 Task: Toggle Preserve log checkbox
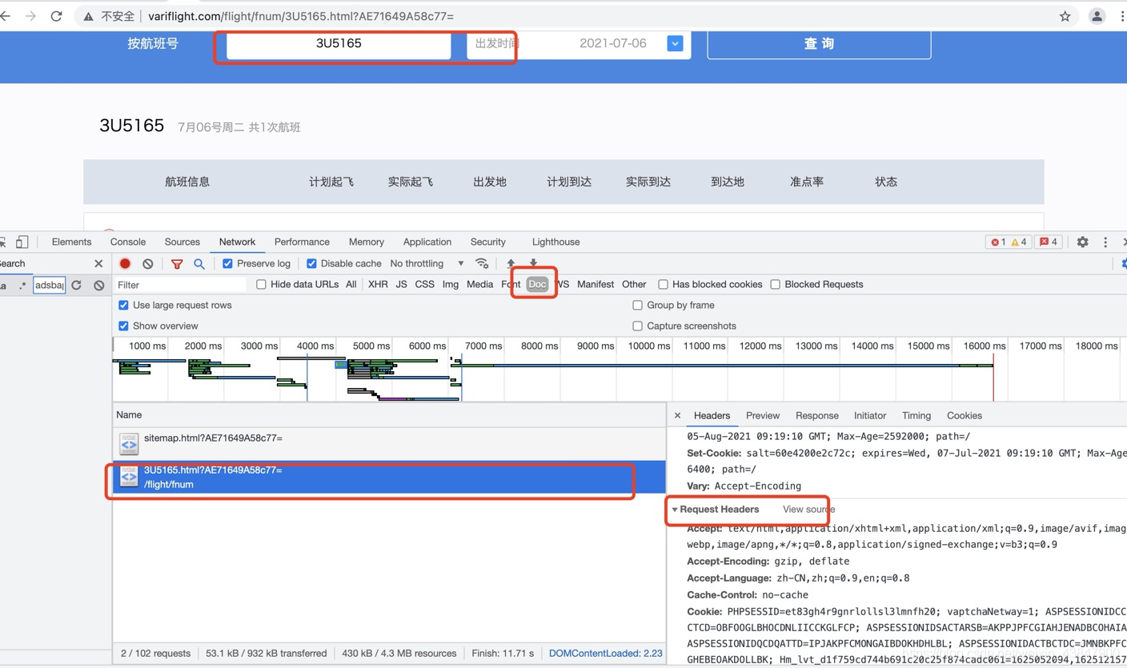(x=227, y=263)
